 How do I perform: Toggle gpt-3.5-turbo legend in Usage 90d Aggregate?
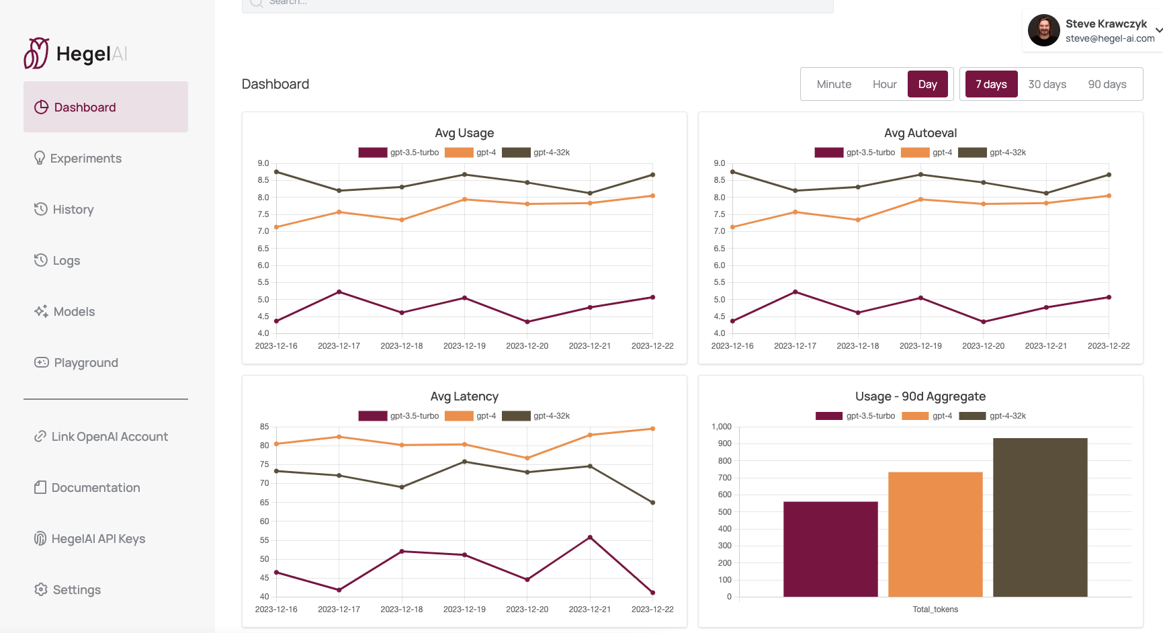[x=855, y=416]
